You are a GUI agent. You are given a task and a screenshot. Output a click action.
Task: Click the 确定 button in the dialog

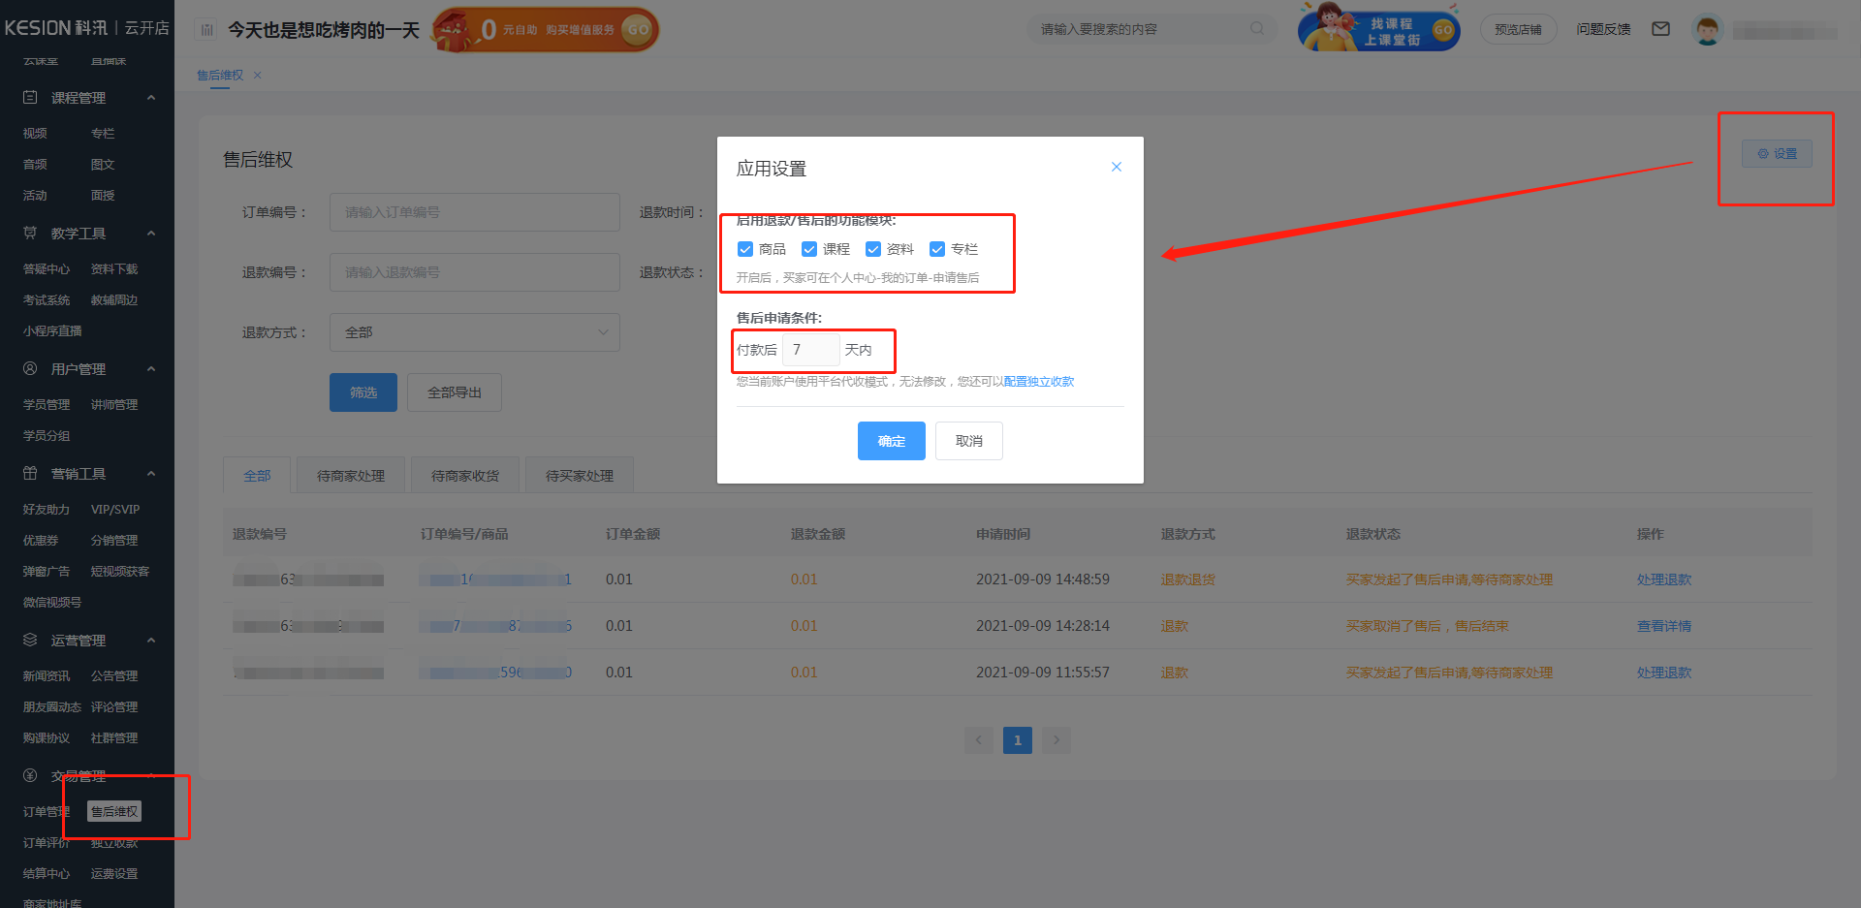pyautogui.click(x=891, y=441)
